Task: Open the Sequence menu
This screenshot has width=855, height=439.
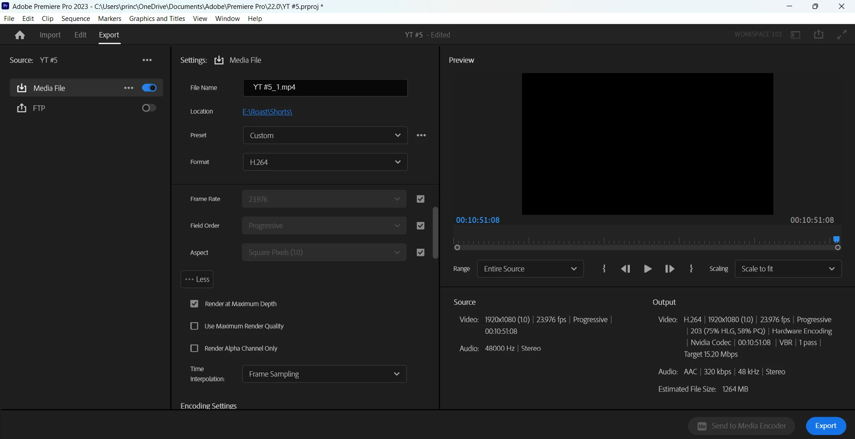Action: (x=76, y=19)
